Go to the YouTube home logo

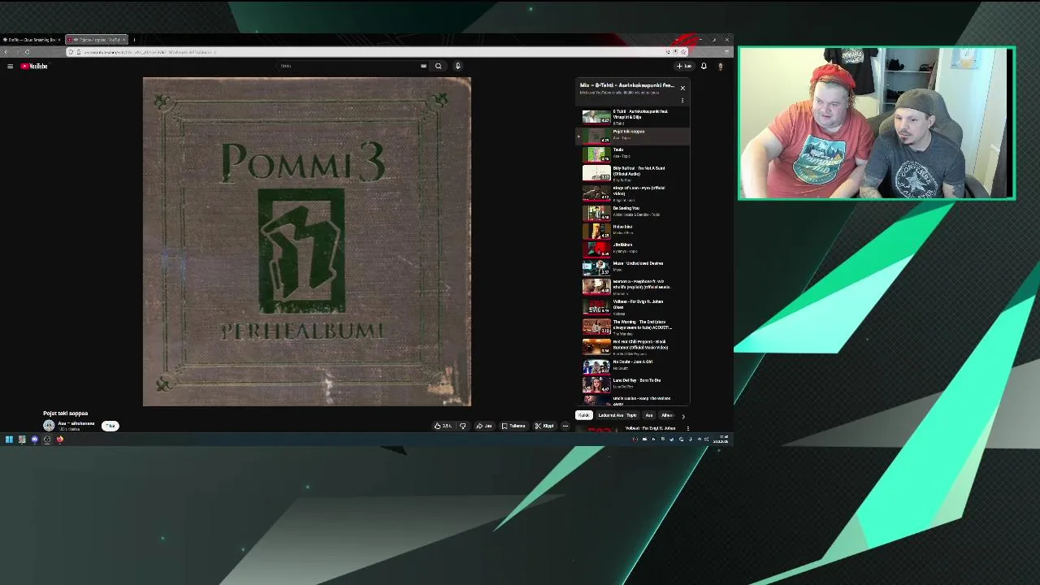(x=34, y=66)
